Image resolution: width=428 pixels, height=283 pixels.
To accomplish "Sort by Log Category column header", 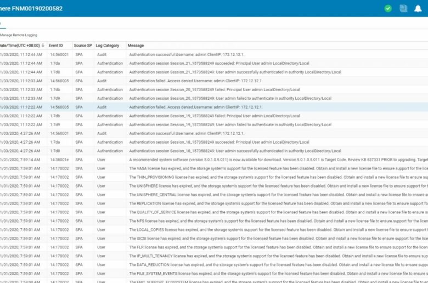I will point(107,46).
